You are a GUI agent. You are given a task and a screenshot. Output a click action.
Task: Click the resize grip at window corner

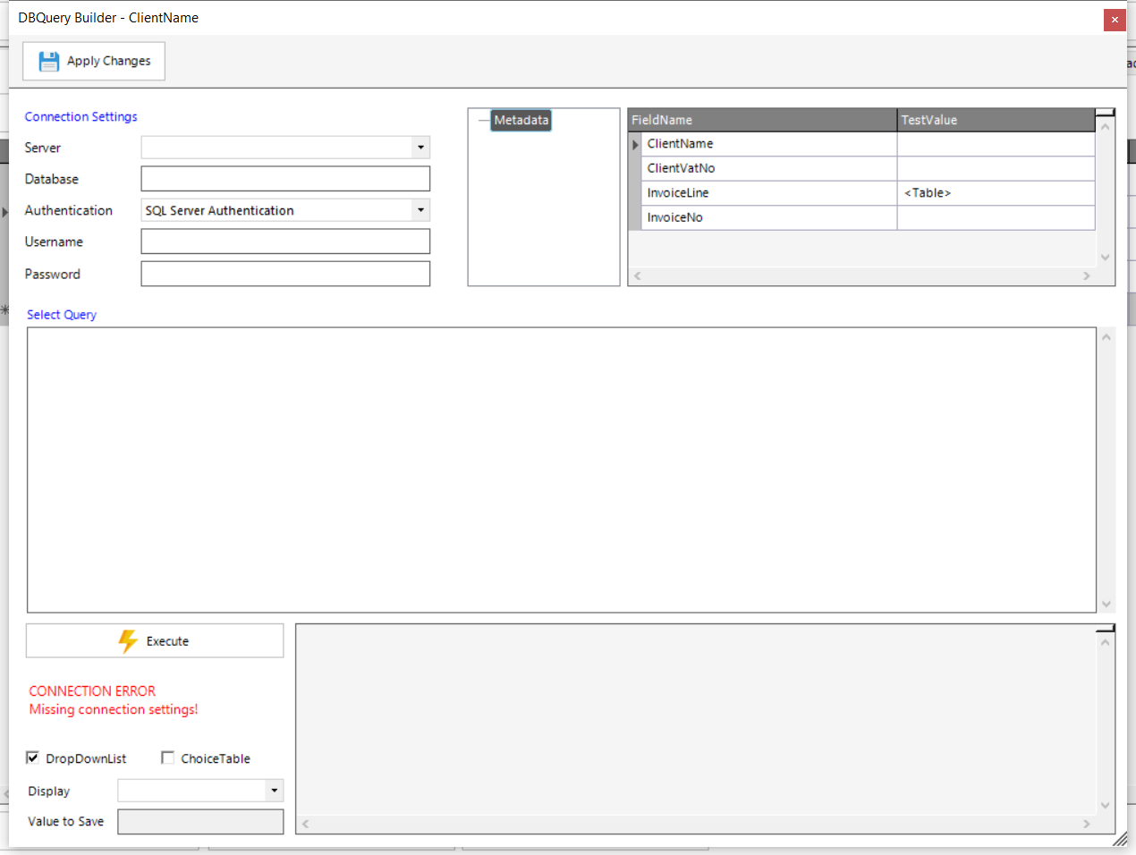click(x=1120, y=839)
